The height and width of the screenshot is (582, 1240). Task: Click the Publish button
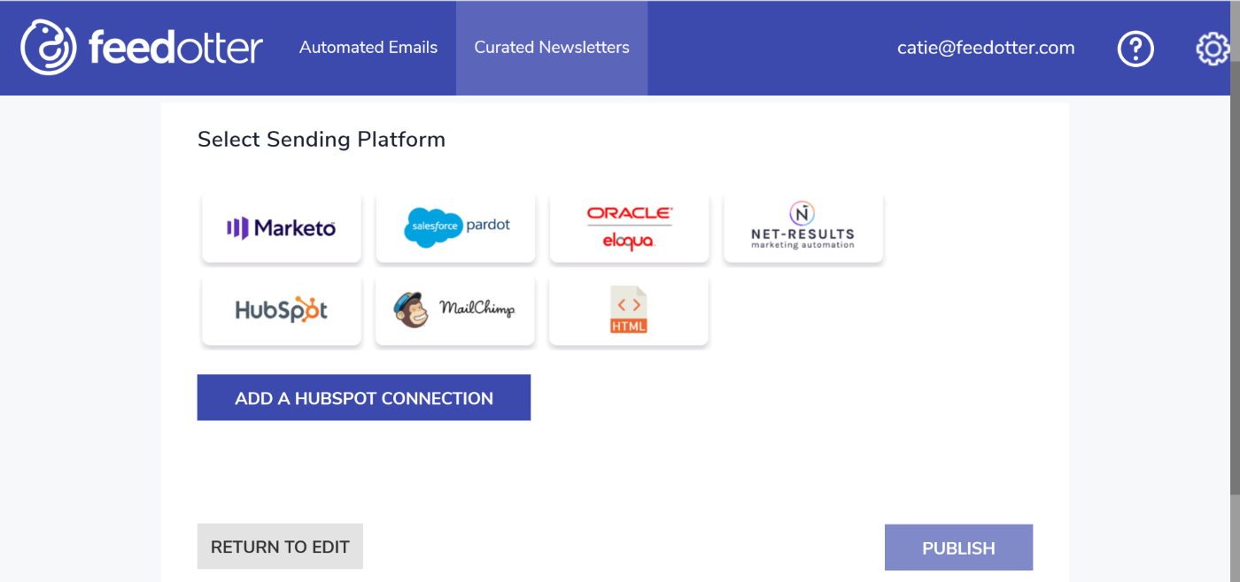(x=958, y=548)
